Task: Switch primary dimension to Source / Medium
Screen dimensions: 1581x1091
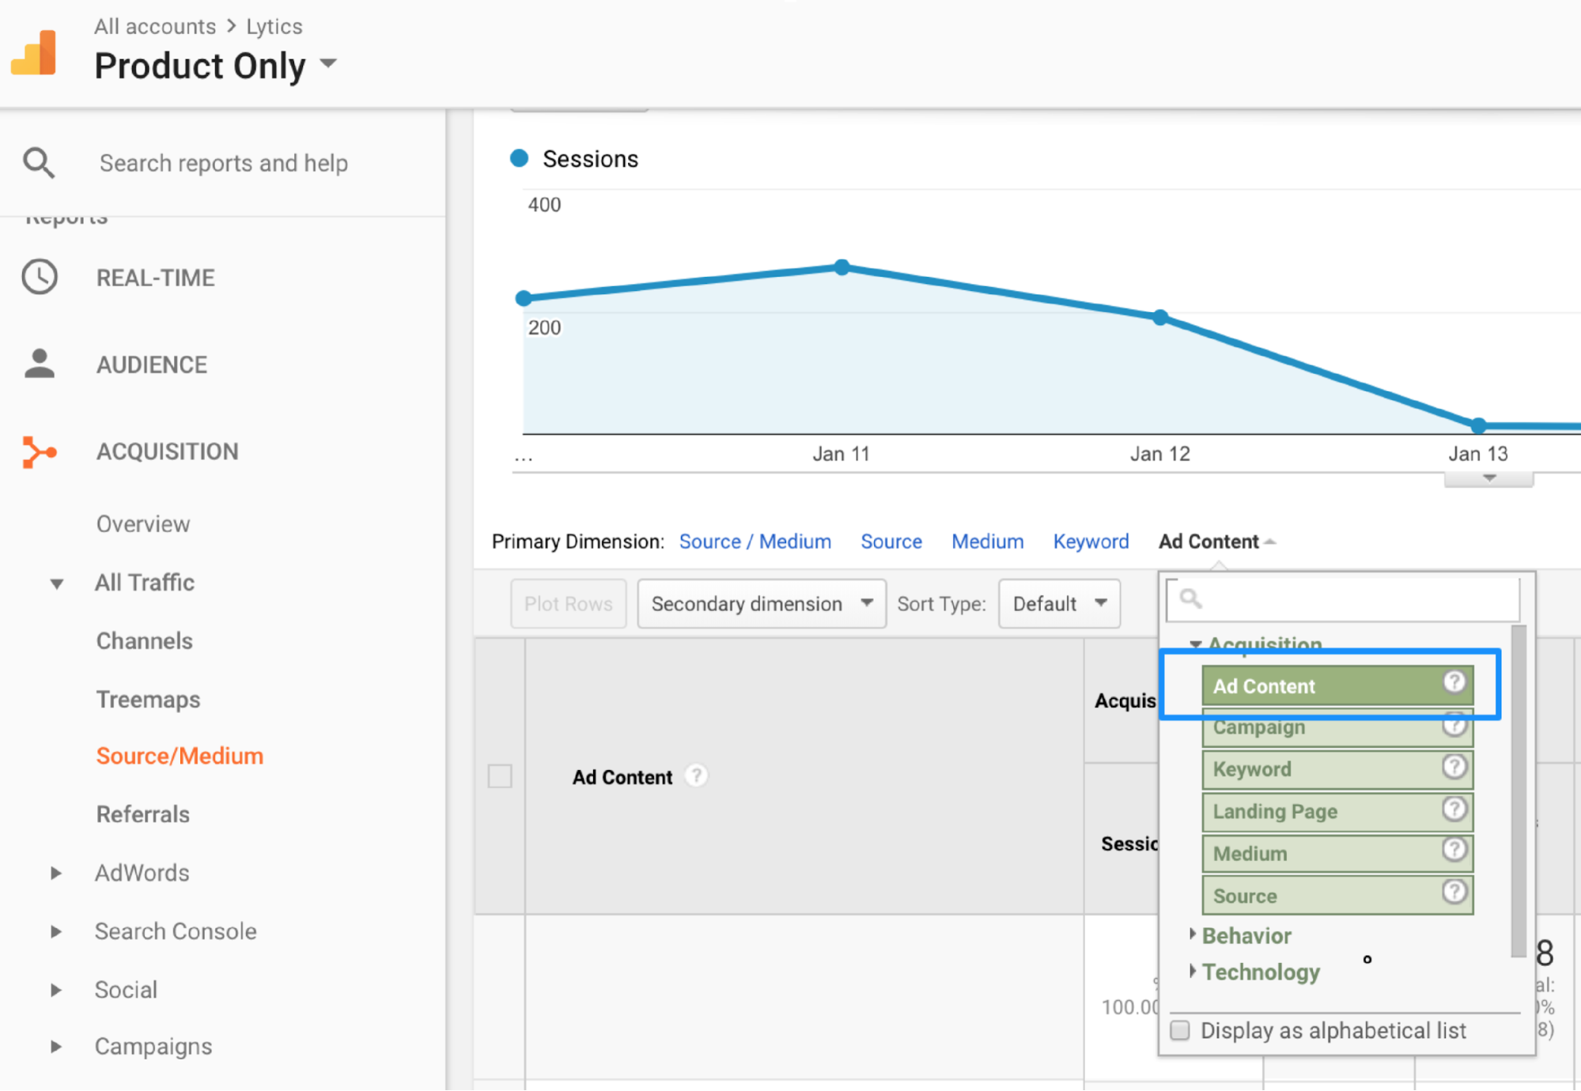Action: (755, 542)
